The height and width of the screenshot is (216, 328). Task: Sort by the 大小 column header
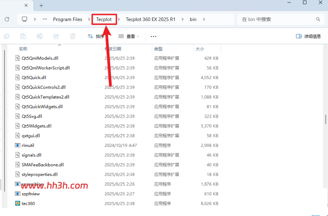(200, 49)
